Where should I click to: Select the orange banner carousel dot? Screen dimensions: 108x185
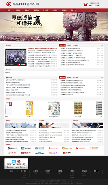click(99, 39)
